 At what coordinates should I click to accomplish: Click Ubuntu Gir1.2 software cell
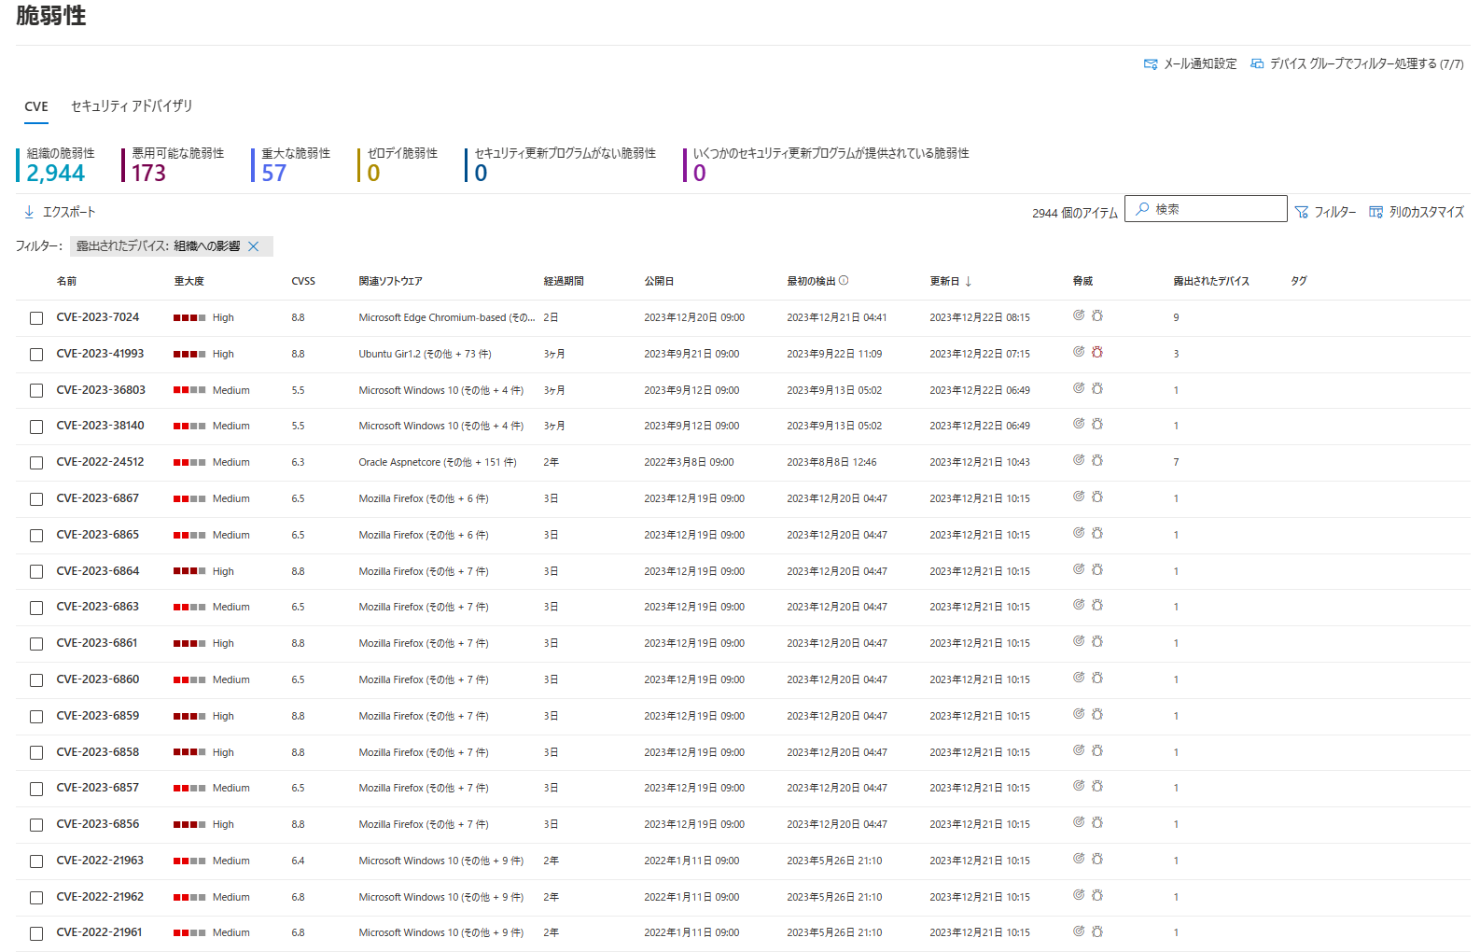425,354
